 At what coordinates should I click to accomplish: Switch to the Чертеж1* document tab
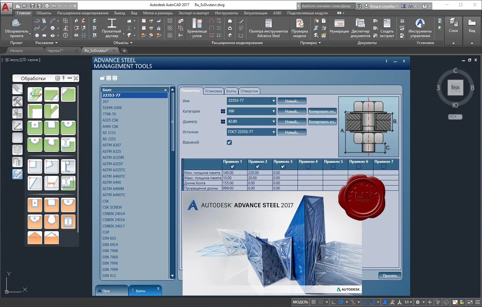tap(55, 51)
